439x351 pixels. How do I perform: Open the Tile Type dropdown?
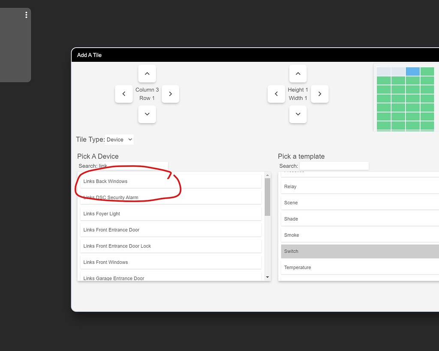pos(119,139)
